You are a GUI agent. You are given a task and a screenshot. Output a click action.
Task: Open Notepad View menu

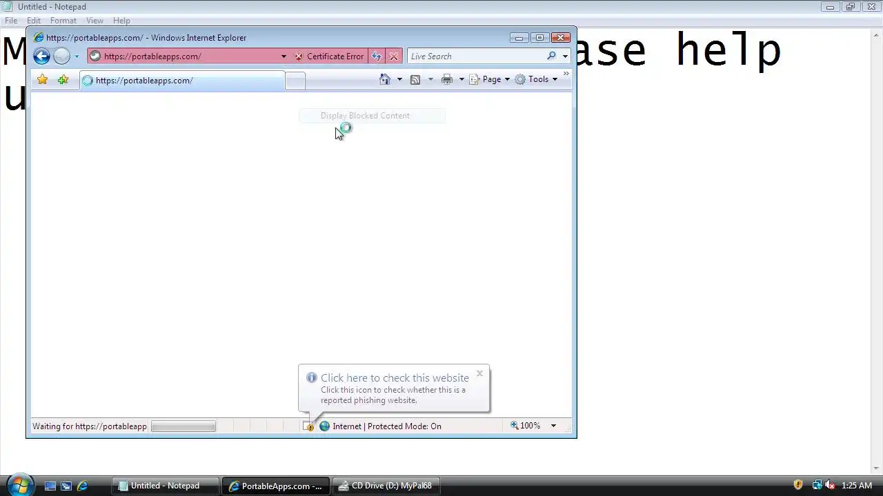coord(95,21)
